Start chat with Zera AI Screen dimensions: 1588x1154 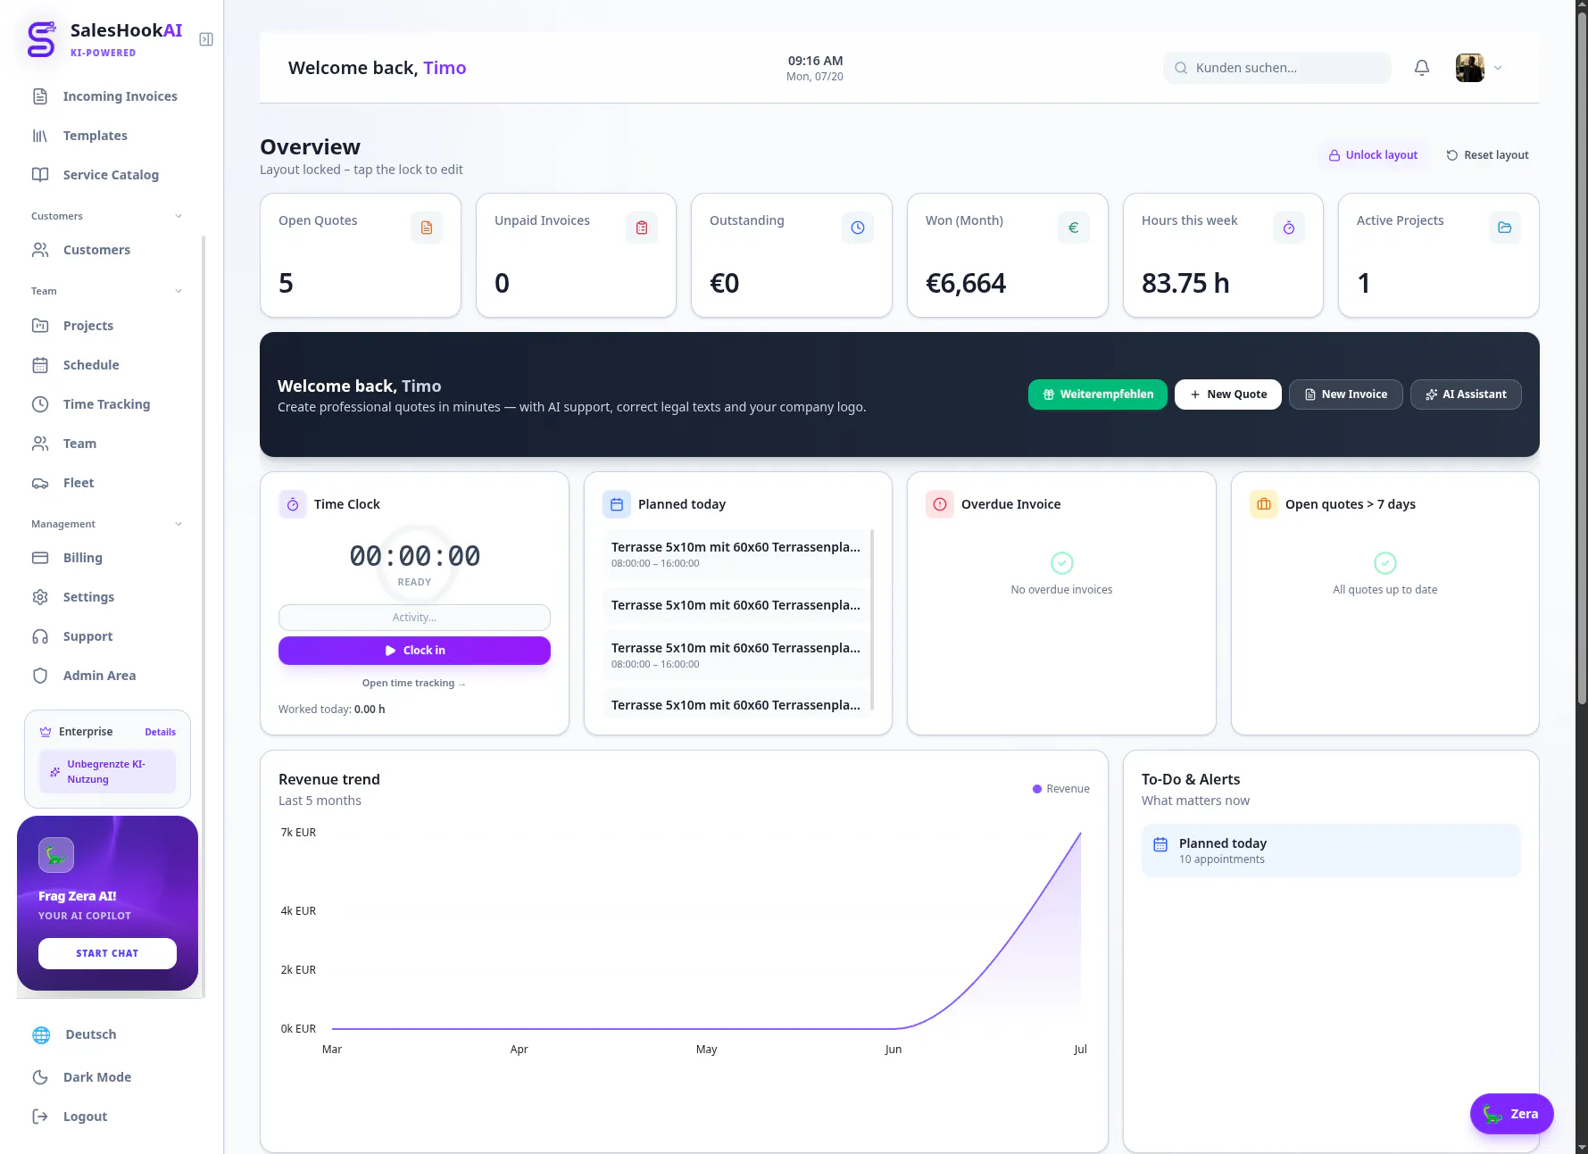click(107, 953)
